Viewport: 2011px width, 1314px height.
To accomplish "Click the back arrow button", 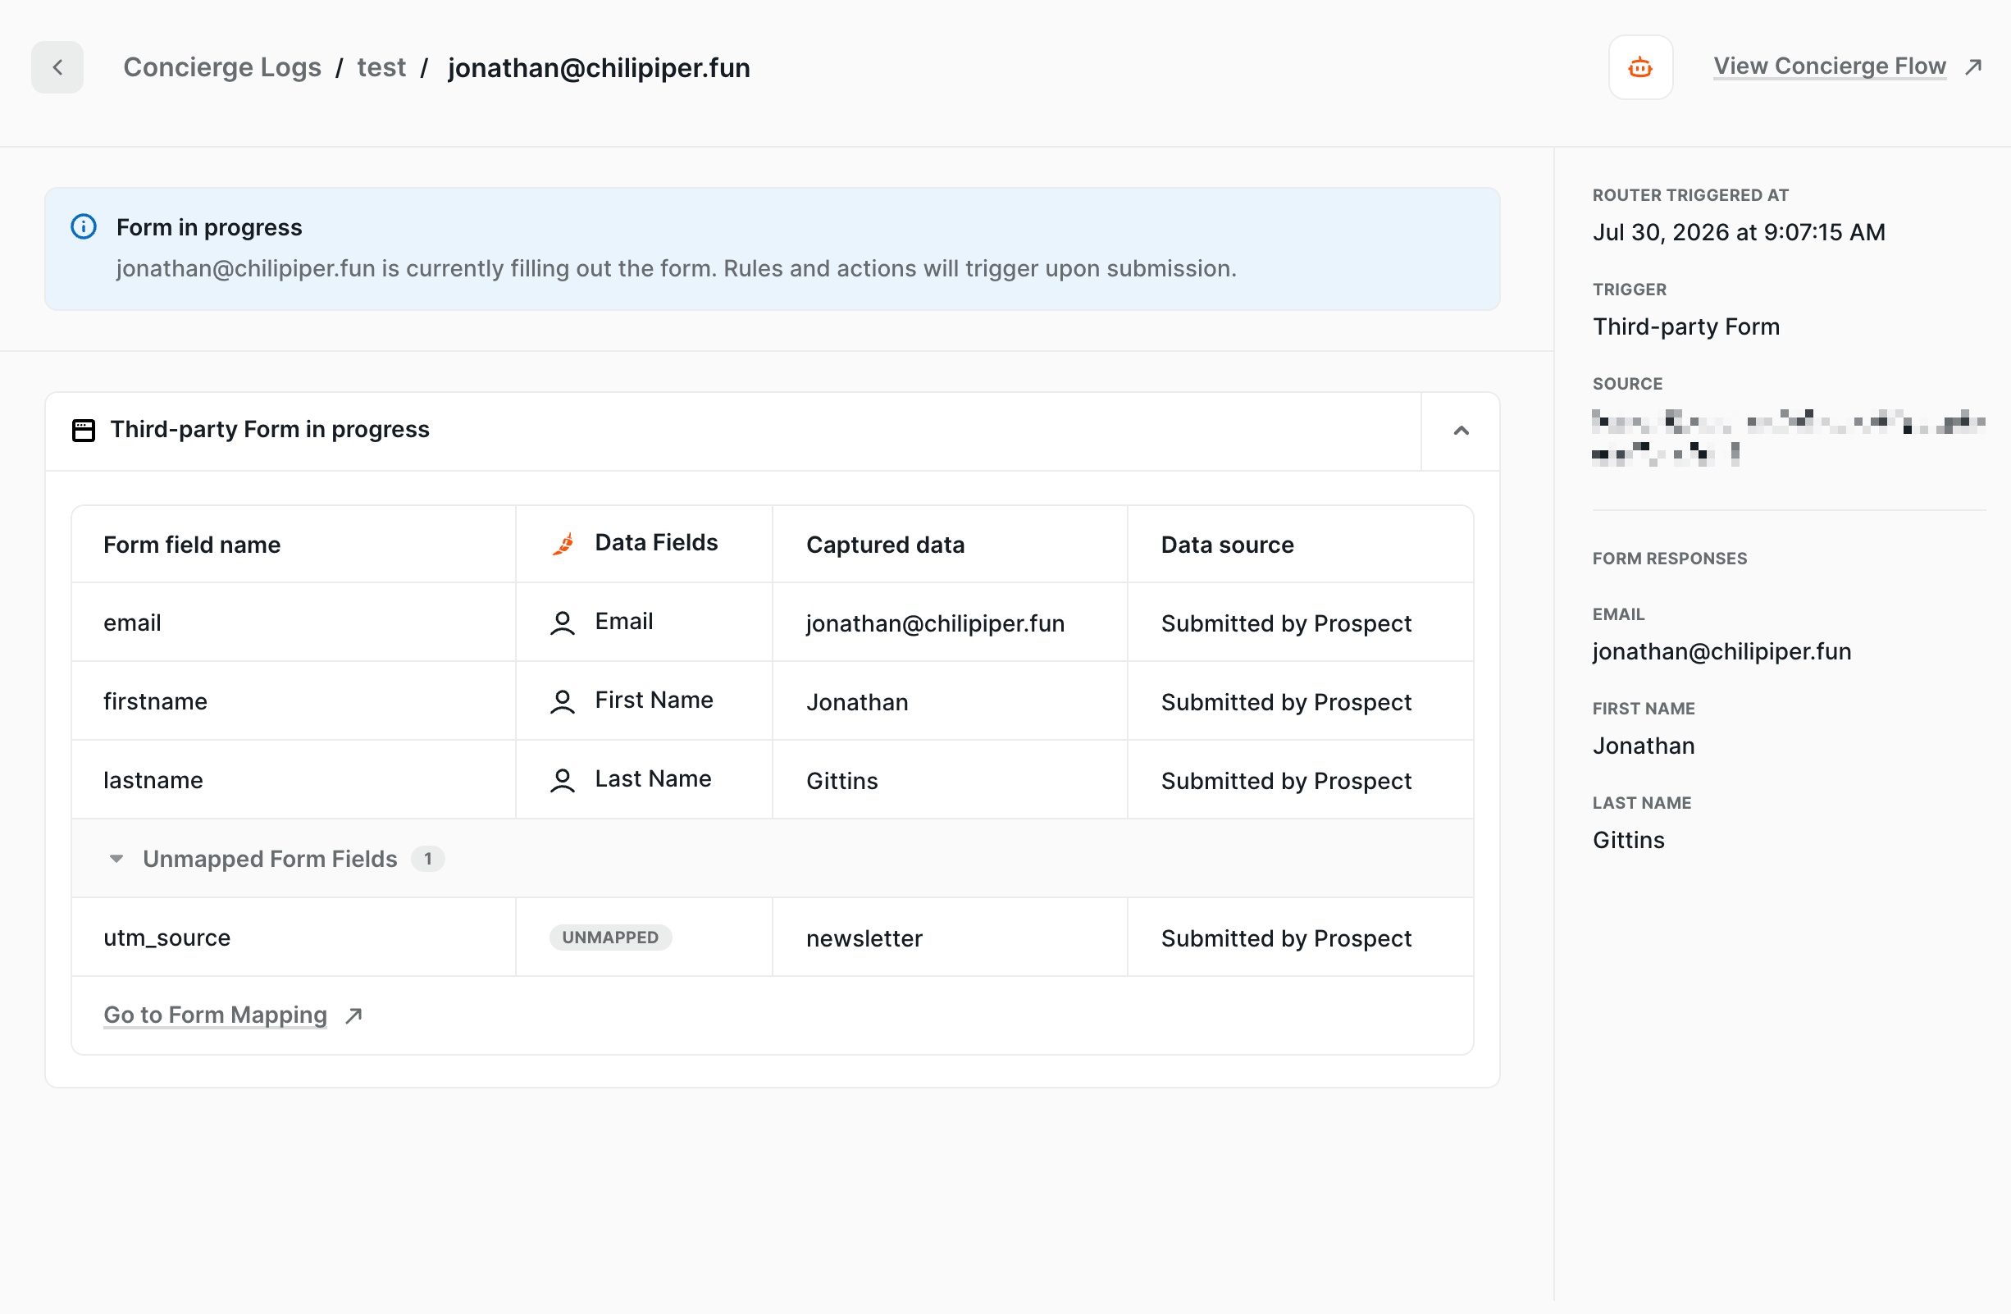I will click(57, 67).
